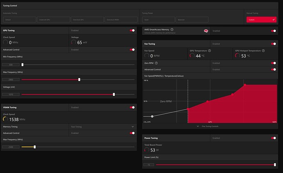The height and width of the screenshot is (173, 283).
Task: Toggle VRAM Tuning Advanced Control switch
Action: click(132, 133)
